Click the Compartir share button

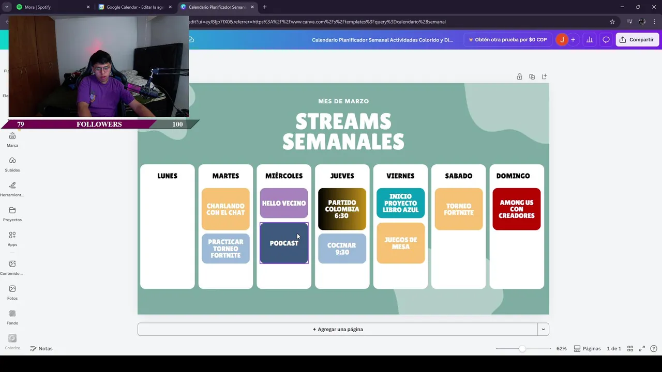(637, 40)
